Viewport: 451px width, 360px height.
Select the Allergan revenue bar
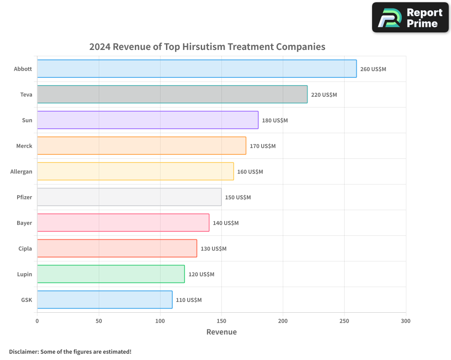coord(135,171)
